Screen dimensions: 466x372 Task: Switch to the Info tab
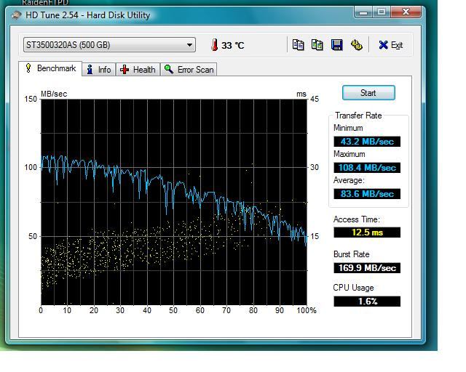[x=98, y=70]
